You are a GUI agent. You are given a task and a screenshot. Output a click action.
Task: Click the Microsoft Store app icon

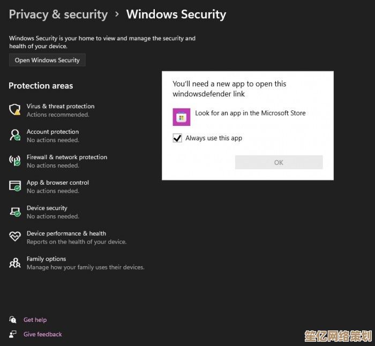click(182, 117)
